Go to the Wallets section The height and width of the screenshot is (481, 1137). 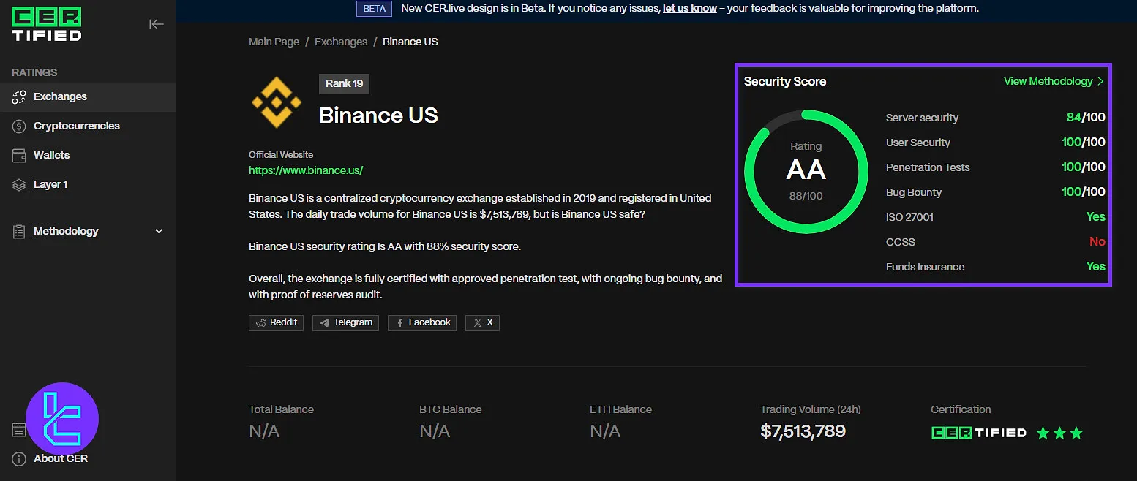(x=88, y=155)
